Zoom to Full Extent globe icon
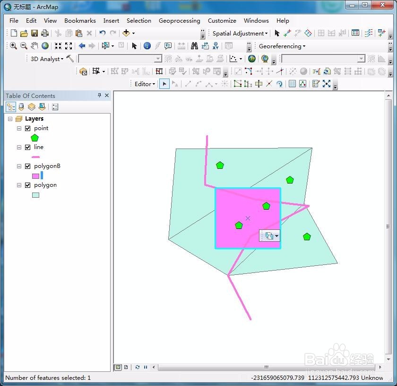Viewport: 397px width, 386px height. tap(45, 46)
